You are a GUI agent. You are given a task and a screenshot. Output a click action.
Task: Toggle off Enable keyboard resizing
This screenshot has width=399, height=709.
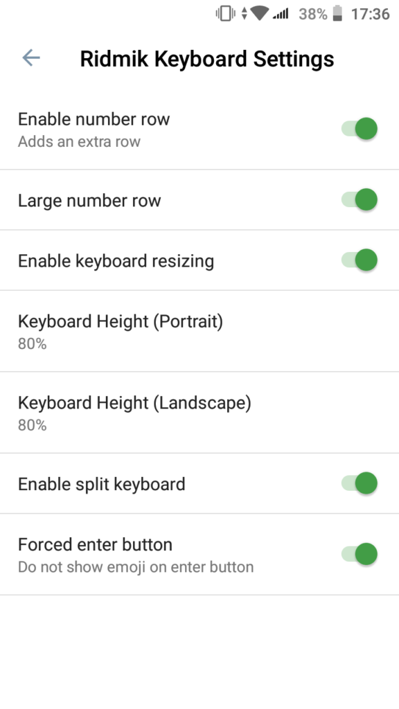tap(360, 260)
